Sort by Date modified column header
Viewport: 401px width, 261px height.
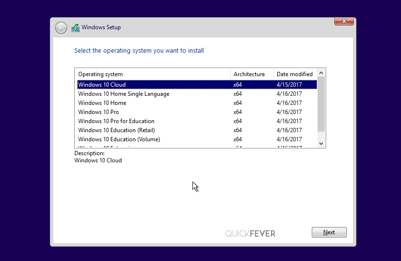point(295,74)
